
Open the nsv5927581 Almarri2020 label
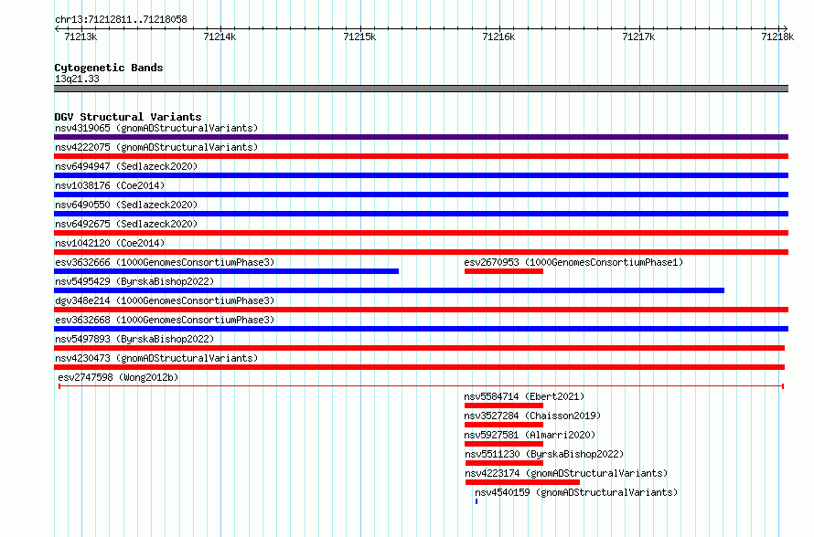pyautogui.click(x=530, y=435)
